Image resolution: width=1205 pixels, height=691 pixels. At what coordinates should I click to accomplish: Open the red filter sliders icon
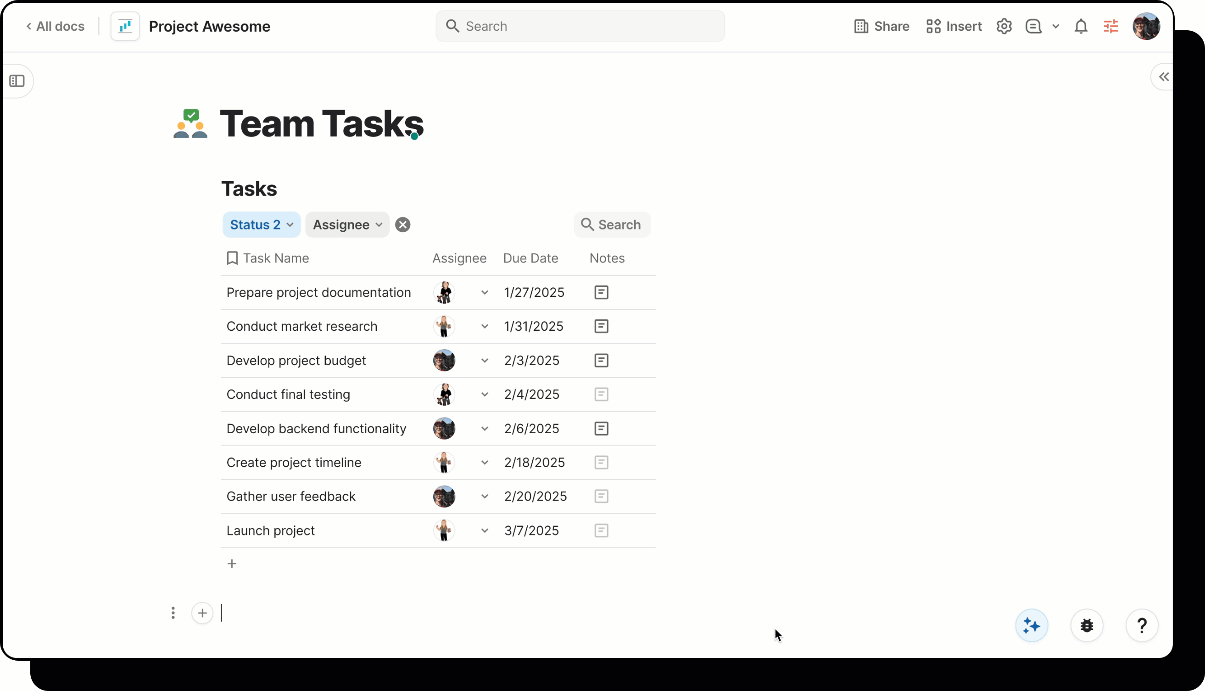1111,26
